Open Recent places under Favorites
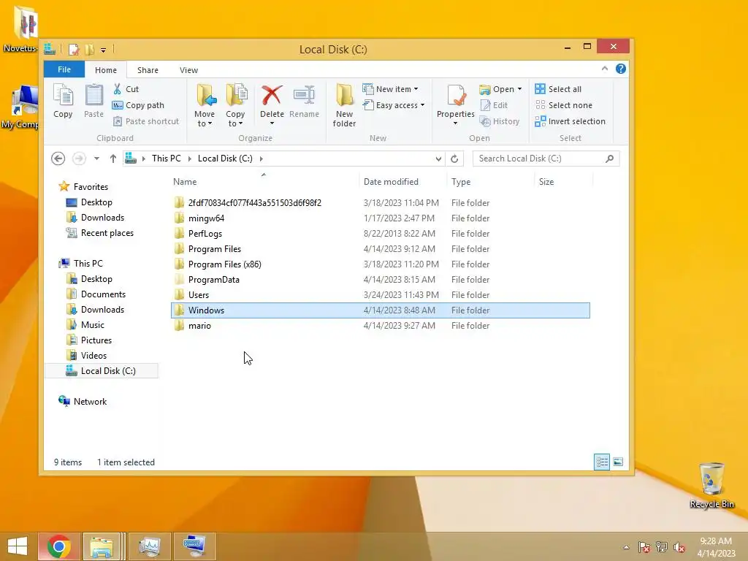748x561 pixels. [100, 233]
